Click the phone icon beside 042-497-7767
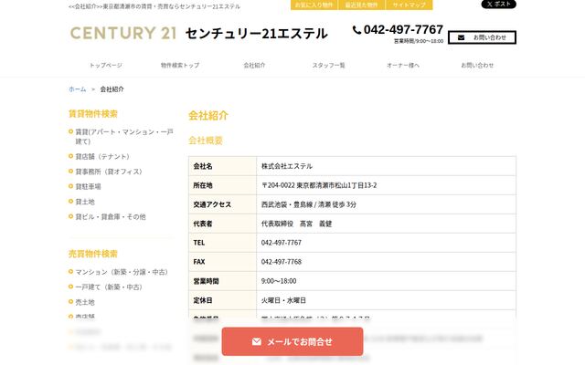Image resolution: width=585 pixels, height=365 pixels. [356, 30]
